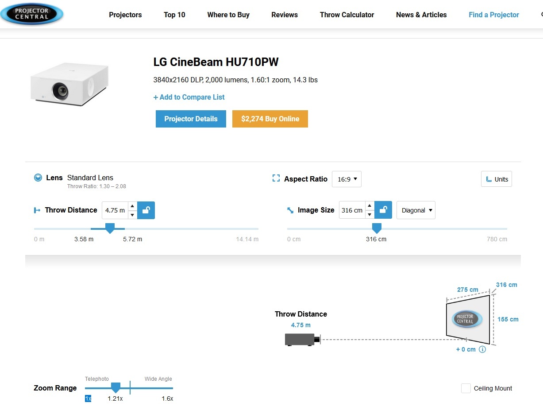Click the Throw Distance slider handle
The image size is (543, 406).
(110, 228)
